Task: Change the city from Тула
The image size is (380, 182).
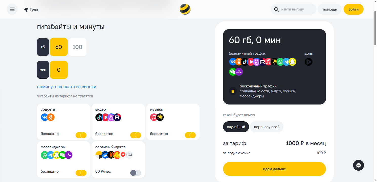Action: [31, 10]
